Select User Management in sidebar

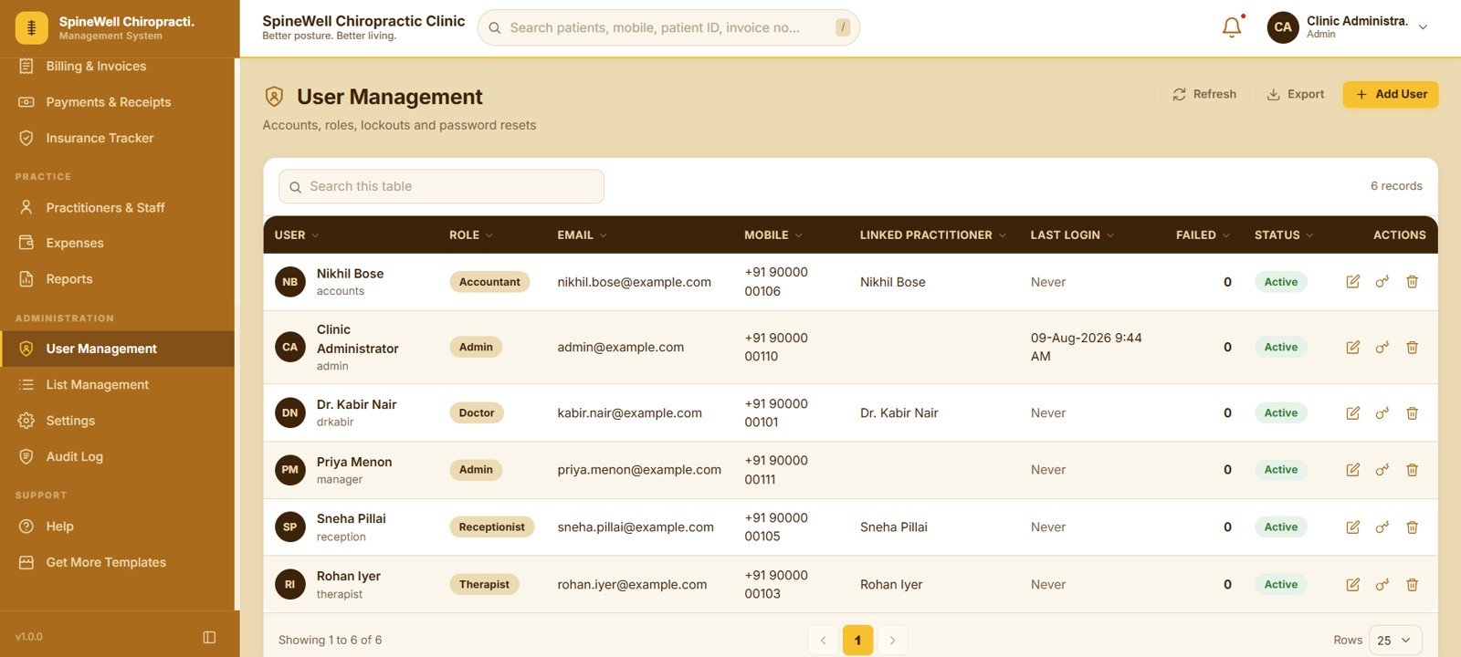[117, 349]
